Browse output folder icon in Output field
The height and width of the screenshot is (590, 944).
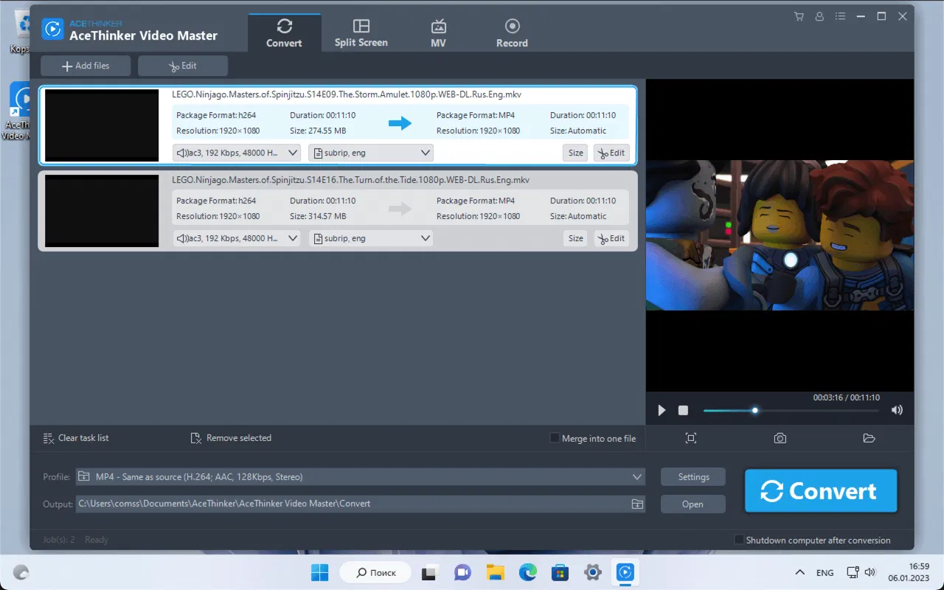tap(636, 504)
